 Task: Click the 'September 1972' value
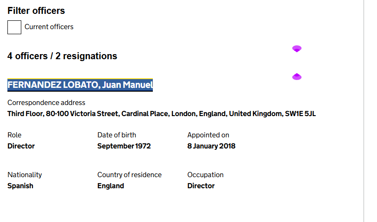[124, 146]
